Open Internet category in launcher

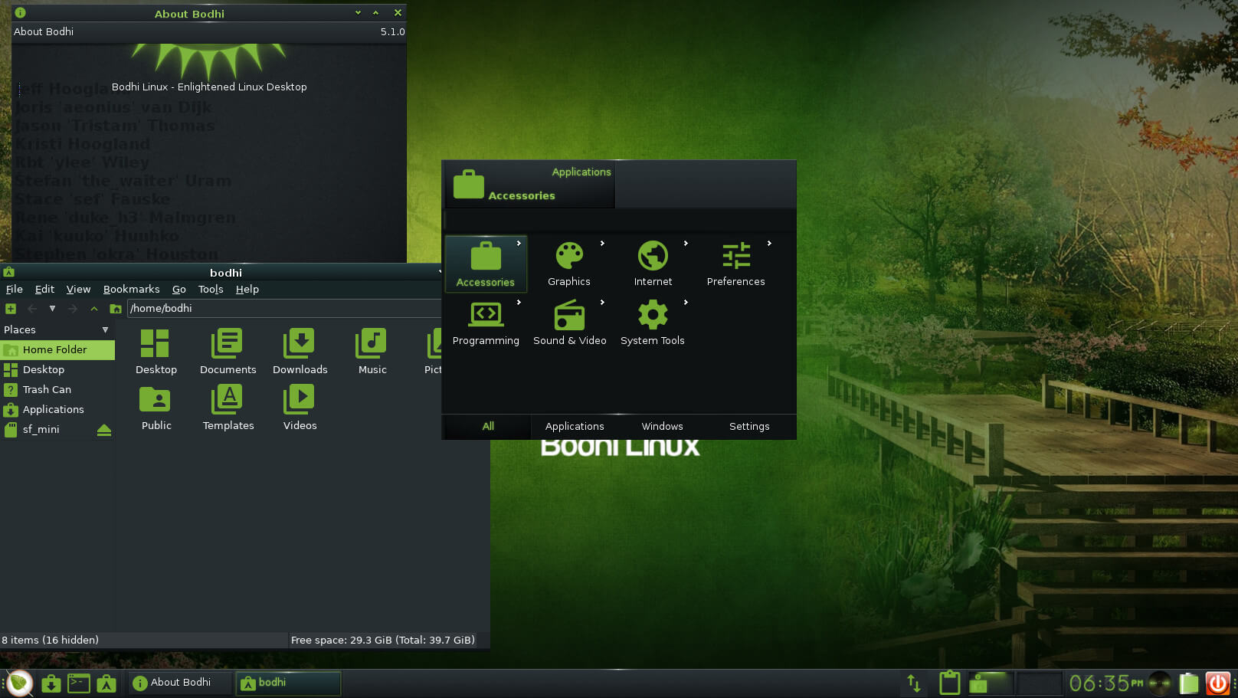653,257
